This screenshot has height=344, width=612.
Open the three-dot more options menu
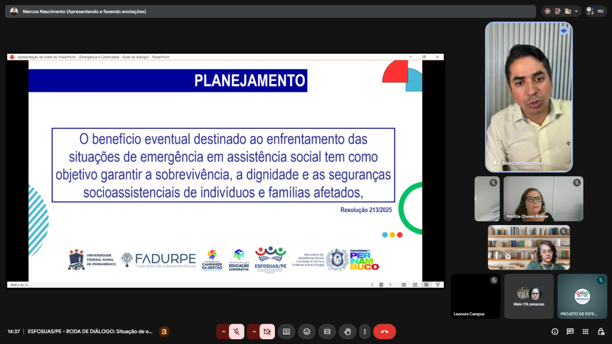(364, 331)
